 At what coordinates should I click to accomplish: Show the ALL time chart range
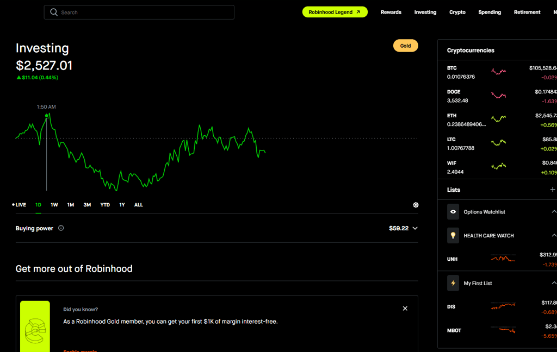(139, 205)
